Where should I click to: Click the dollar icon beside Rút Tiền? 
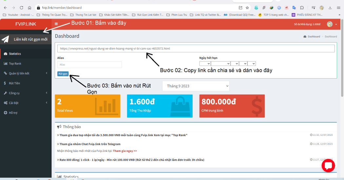5,83
